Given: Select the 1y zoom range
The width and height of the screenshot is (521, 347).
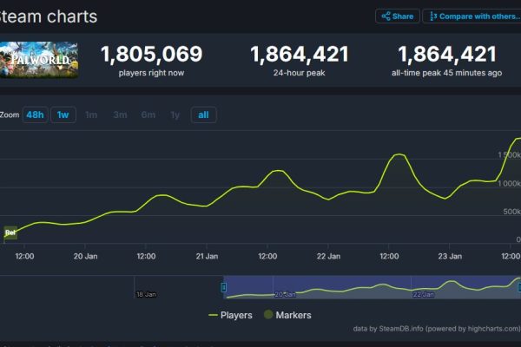Looking at the screenshot, I should (175, 115).
